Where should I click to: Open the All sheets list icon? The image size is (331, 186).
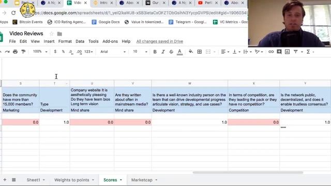coord(14,180)
